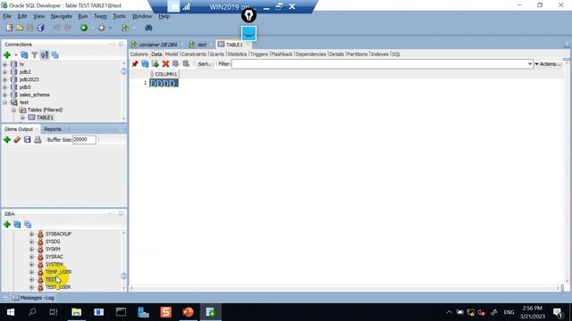Click the Sort... button
The width and height of the screenshot is (572, 321).
tap(205, 64)
